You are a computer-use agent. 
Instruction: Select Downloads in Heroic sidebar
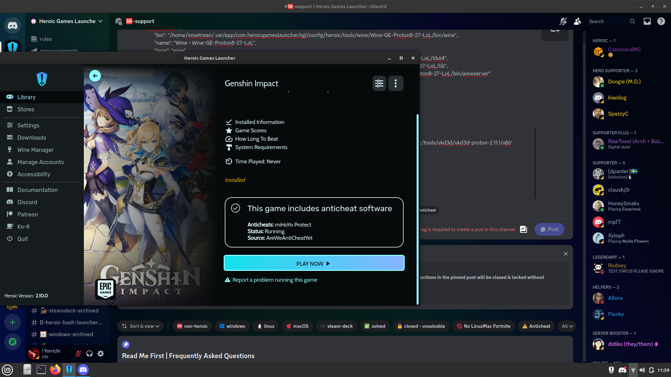[31, 138]
